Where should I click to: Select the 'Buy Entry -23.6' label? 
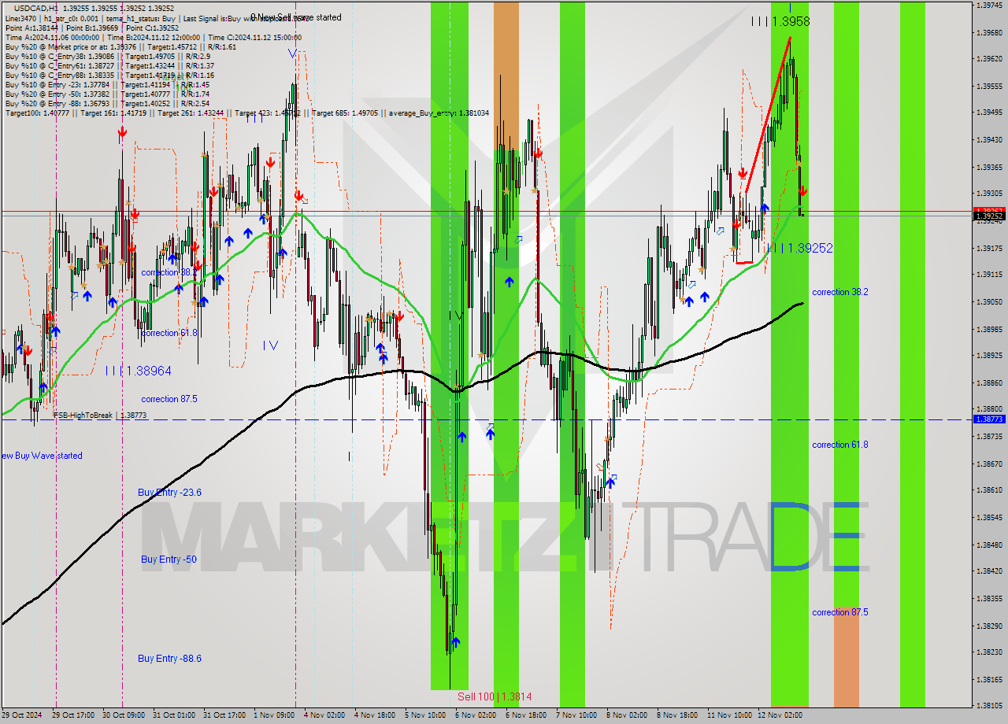(169, 493)
